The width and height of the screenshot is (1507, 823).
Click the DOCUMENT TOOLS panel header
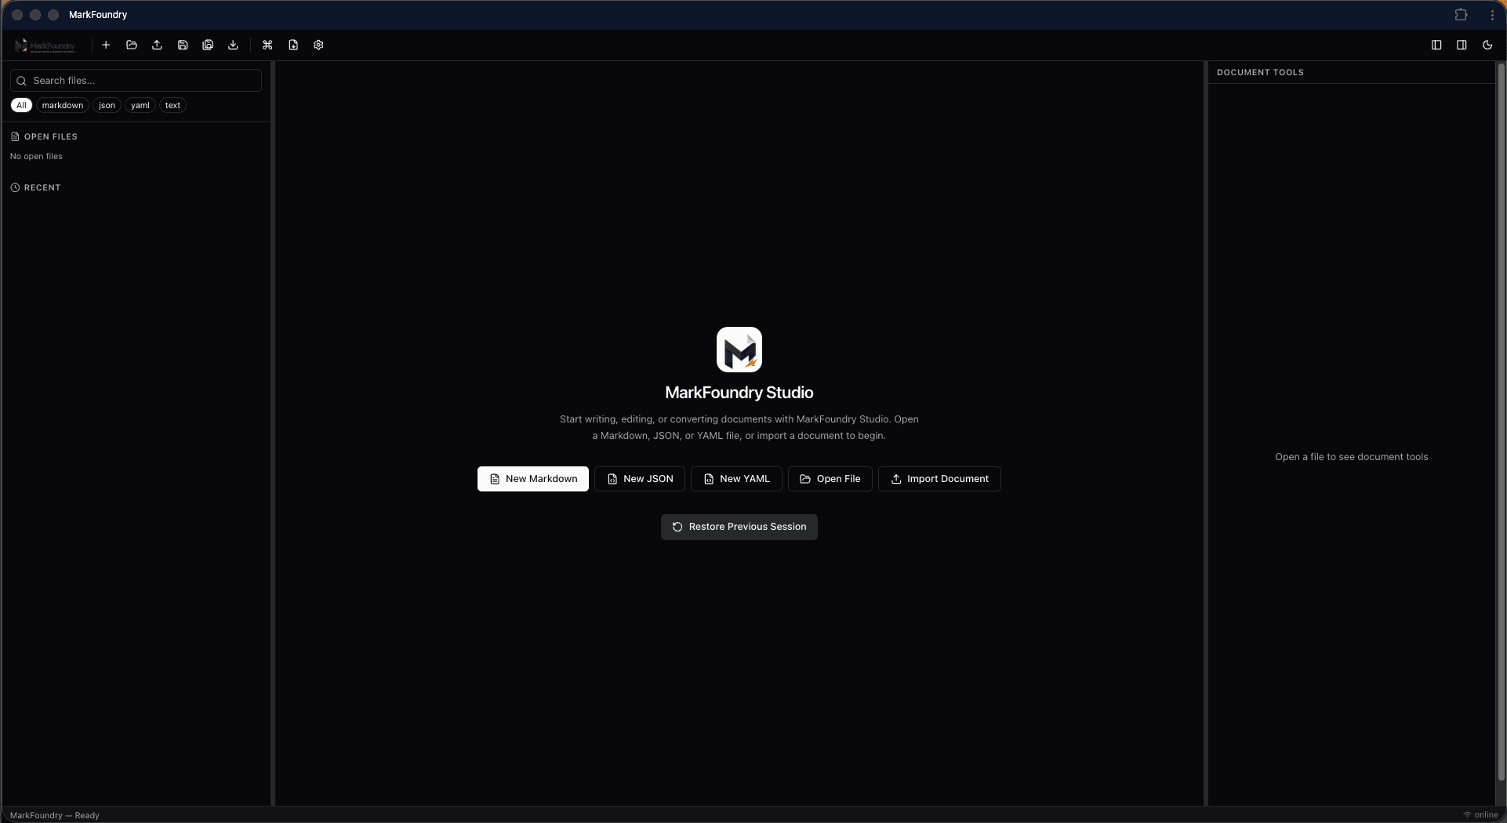[1260, 72]
